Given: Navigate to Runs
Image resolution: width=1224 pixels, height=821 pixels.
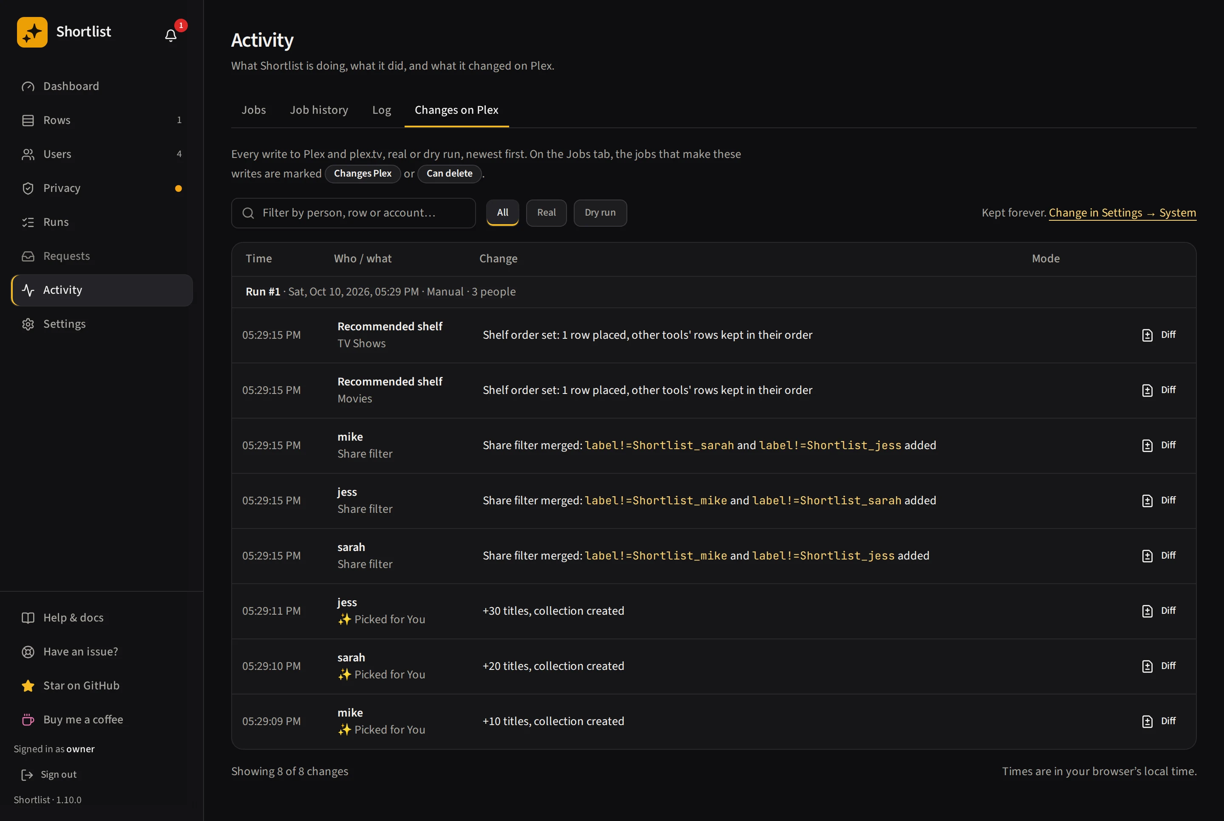Looking at the screenshot, I should click(x=102, y=222).
